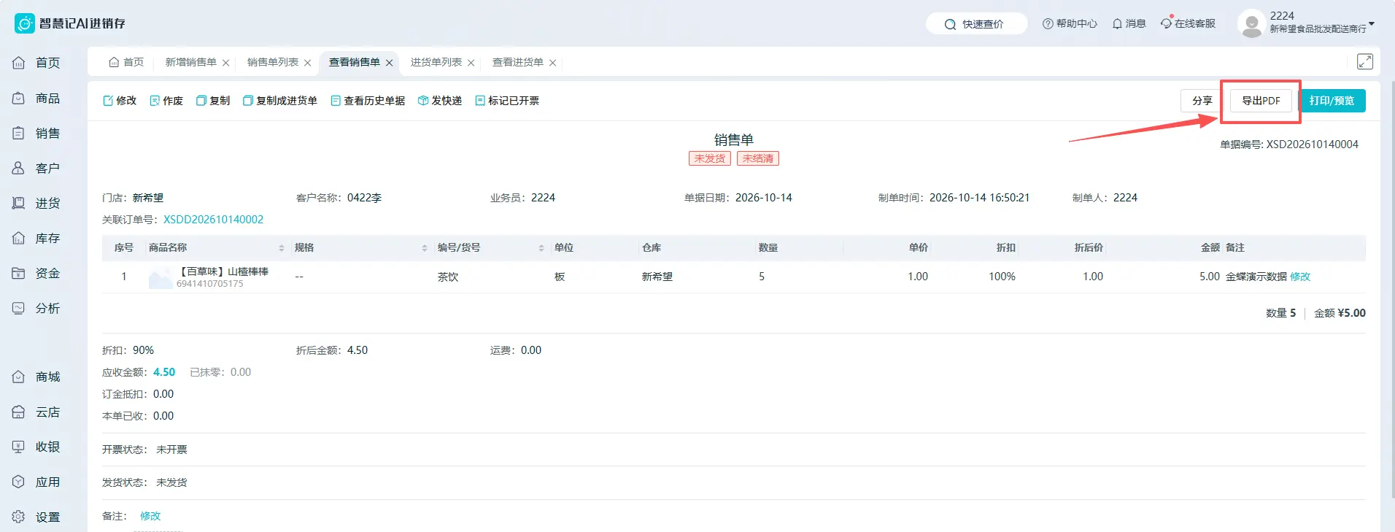Click 标记已开票 toolbar item
The height and width of the screenshot is (532, 1395).
click(x=507, y=101)
